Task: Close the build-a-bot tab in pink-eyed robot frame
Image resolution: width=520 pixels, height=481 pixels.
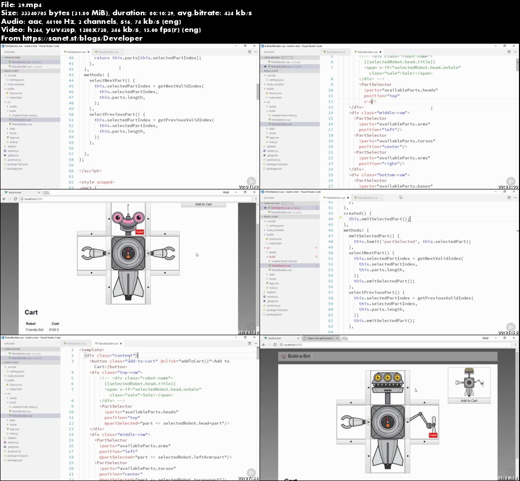Action: click(39, 193)
